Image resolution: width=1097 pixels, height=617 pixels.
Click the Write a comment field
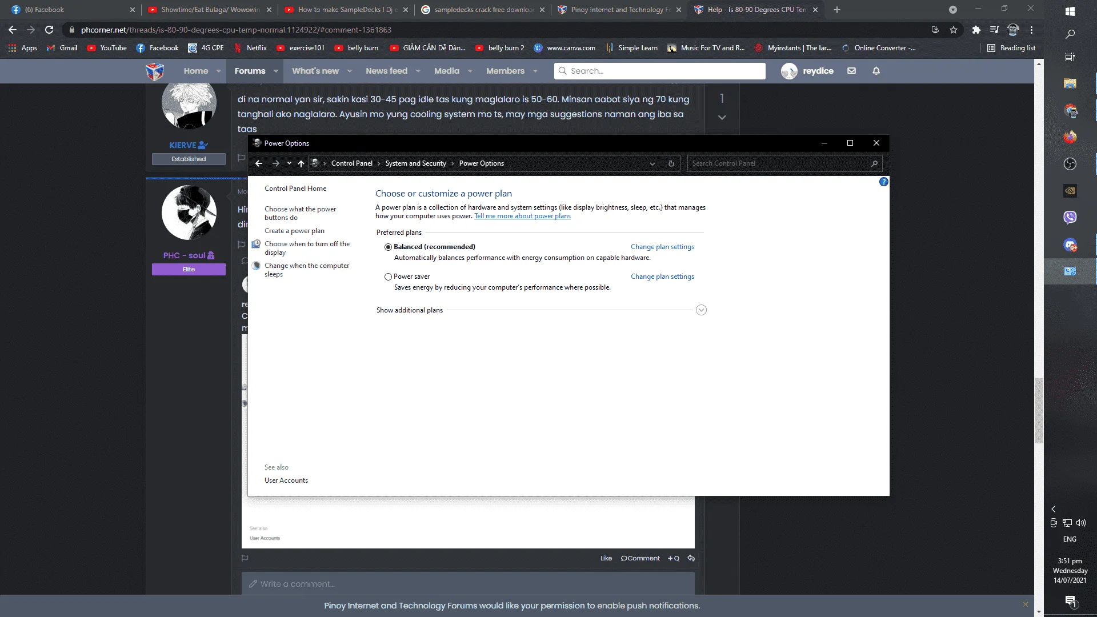(468, 583)
